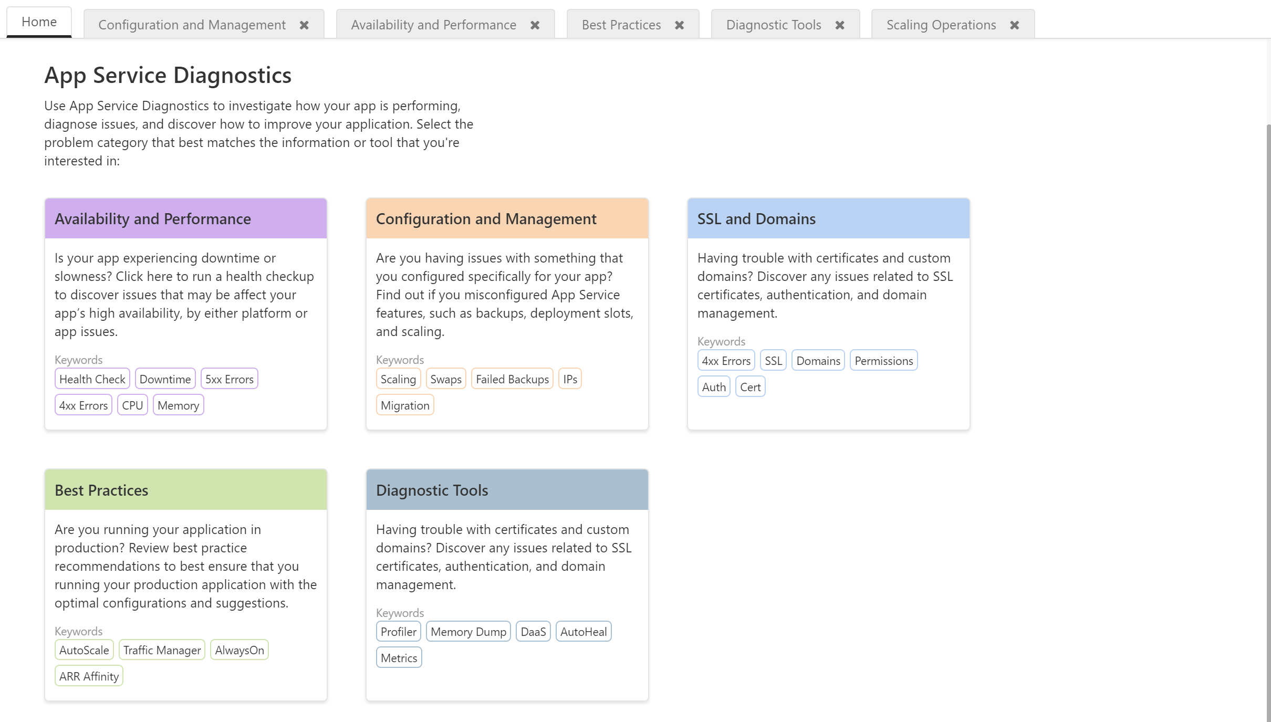Open the Diagnostic Tools tab
Screen dimensions: 1271x722
pos(773,25)
